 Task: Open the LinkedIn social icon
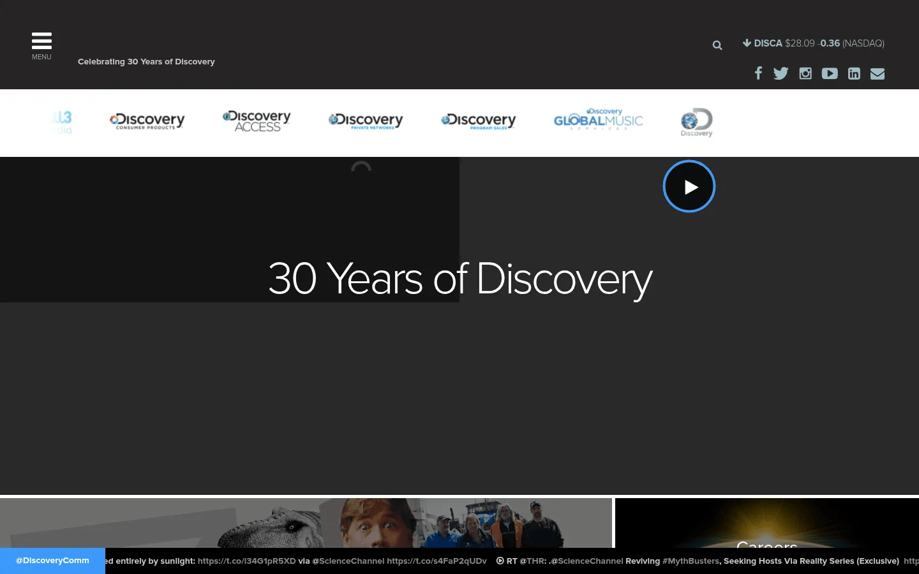point(854,73)
